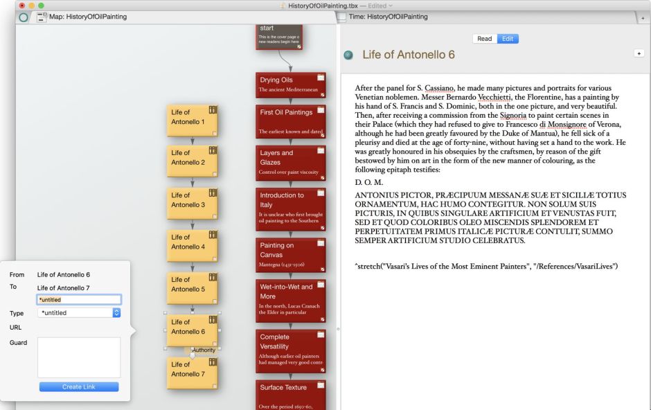Open the link Type dropdown
Screen dimensions: 651x410
coord(116,313)
